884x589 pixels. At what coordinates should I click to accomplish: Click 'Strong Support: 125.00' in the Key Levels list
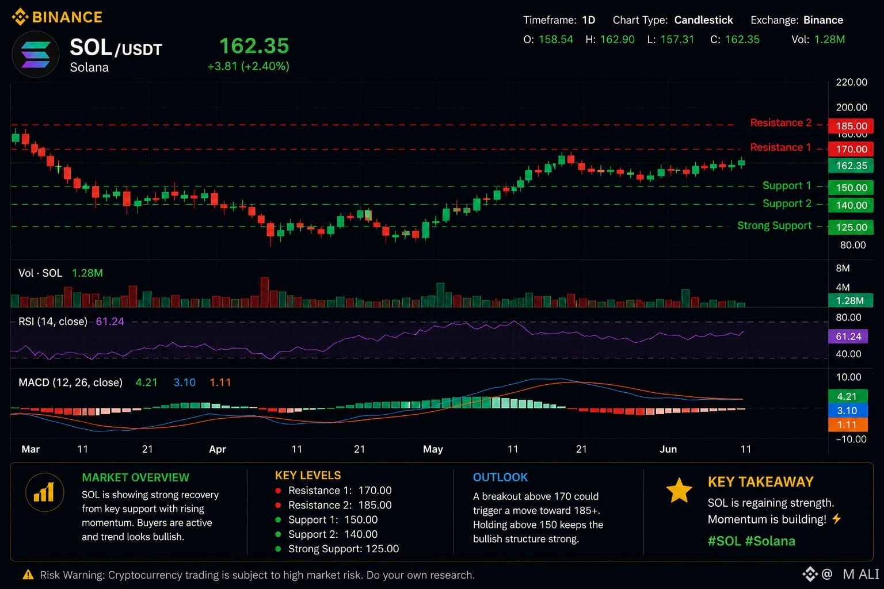click(x=344, y=549)
